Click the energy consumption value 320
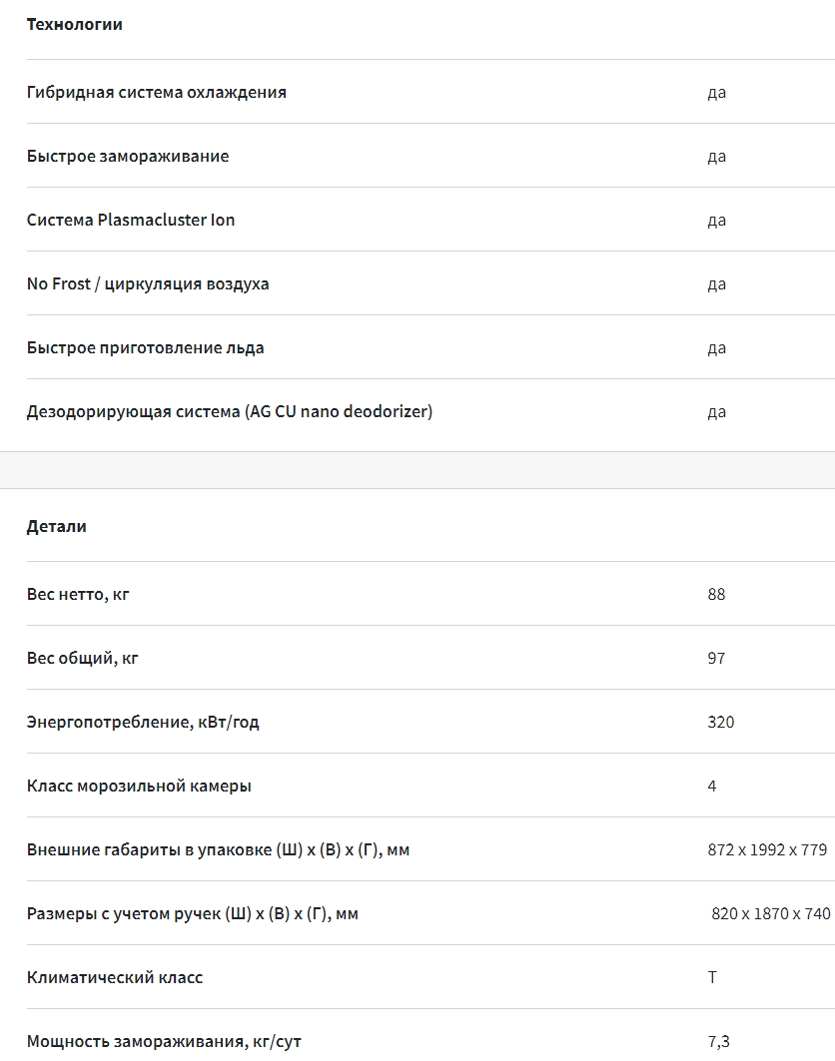 click(721, 723)
